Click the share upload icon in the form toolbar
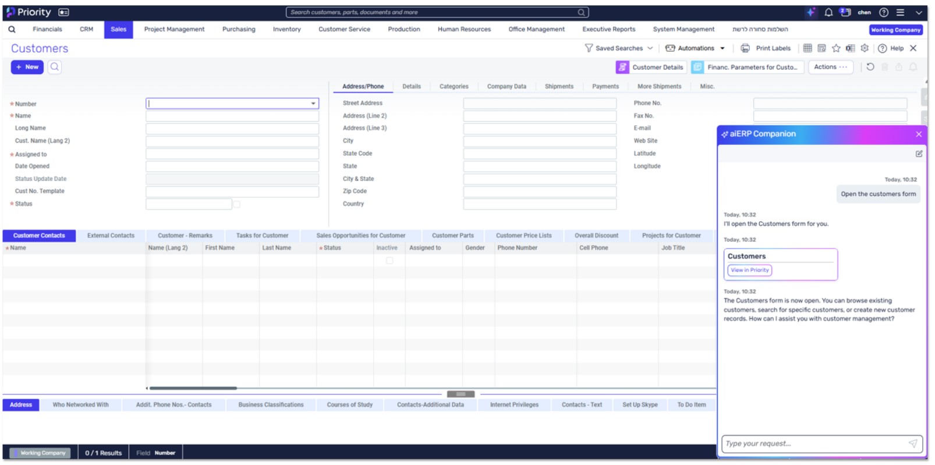 [x=899, y=67]
